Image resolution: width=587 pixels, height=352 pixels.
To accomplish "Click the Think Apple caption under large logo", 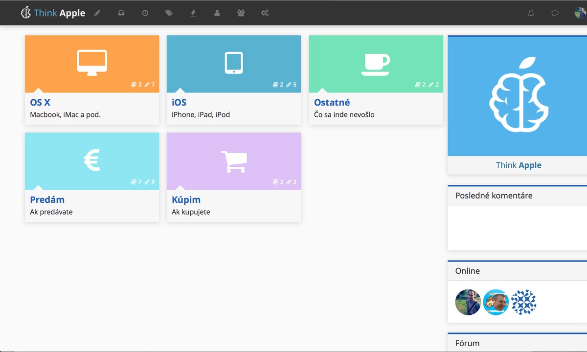I will pos(519,165).
